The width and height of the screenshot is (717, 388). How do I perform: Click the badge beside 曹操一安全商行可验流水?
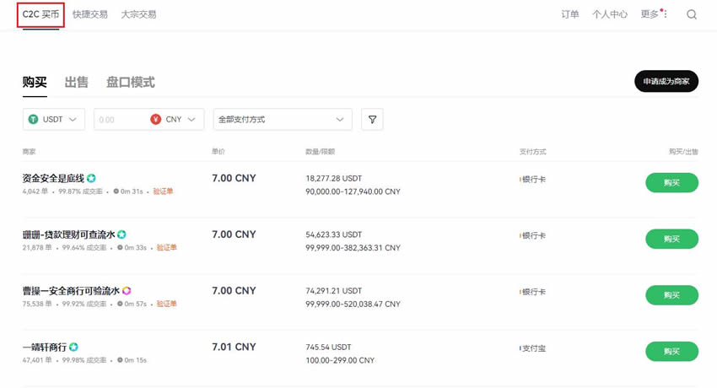click(x=127, y=291)
